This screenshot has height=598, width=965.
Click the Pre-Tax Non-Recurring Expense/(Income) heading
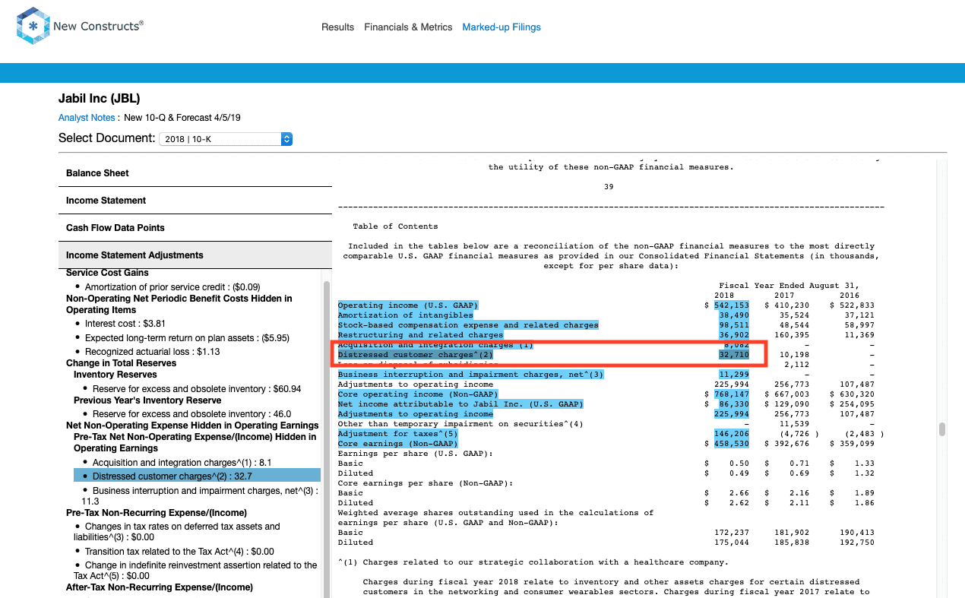tap(157, 513)
